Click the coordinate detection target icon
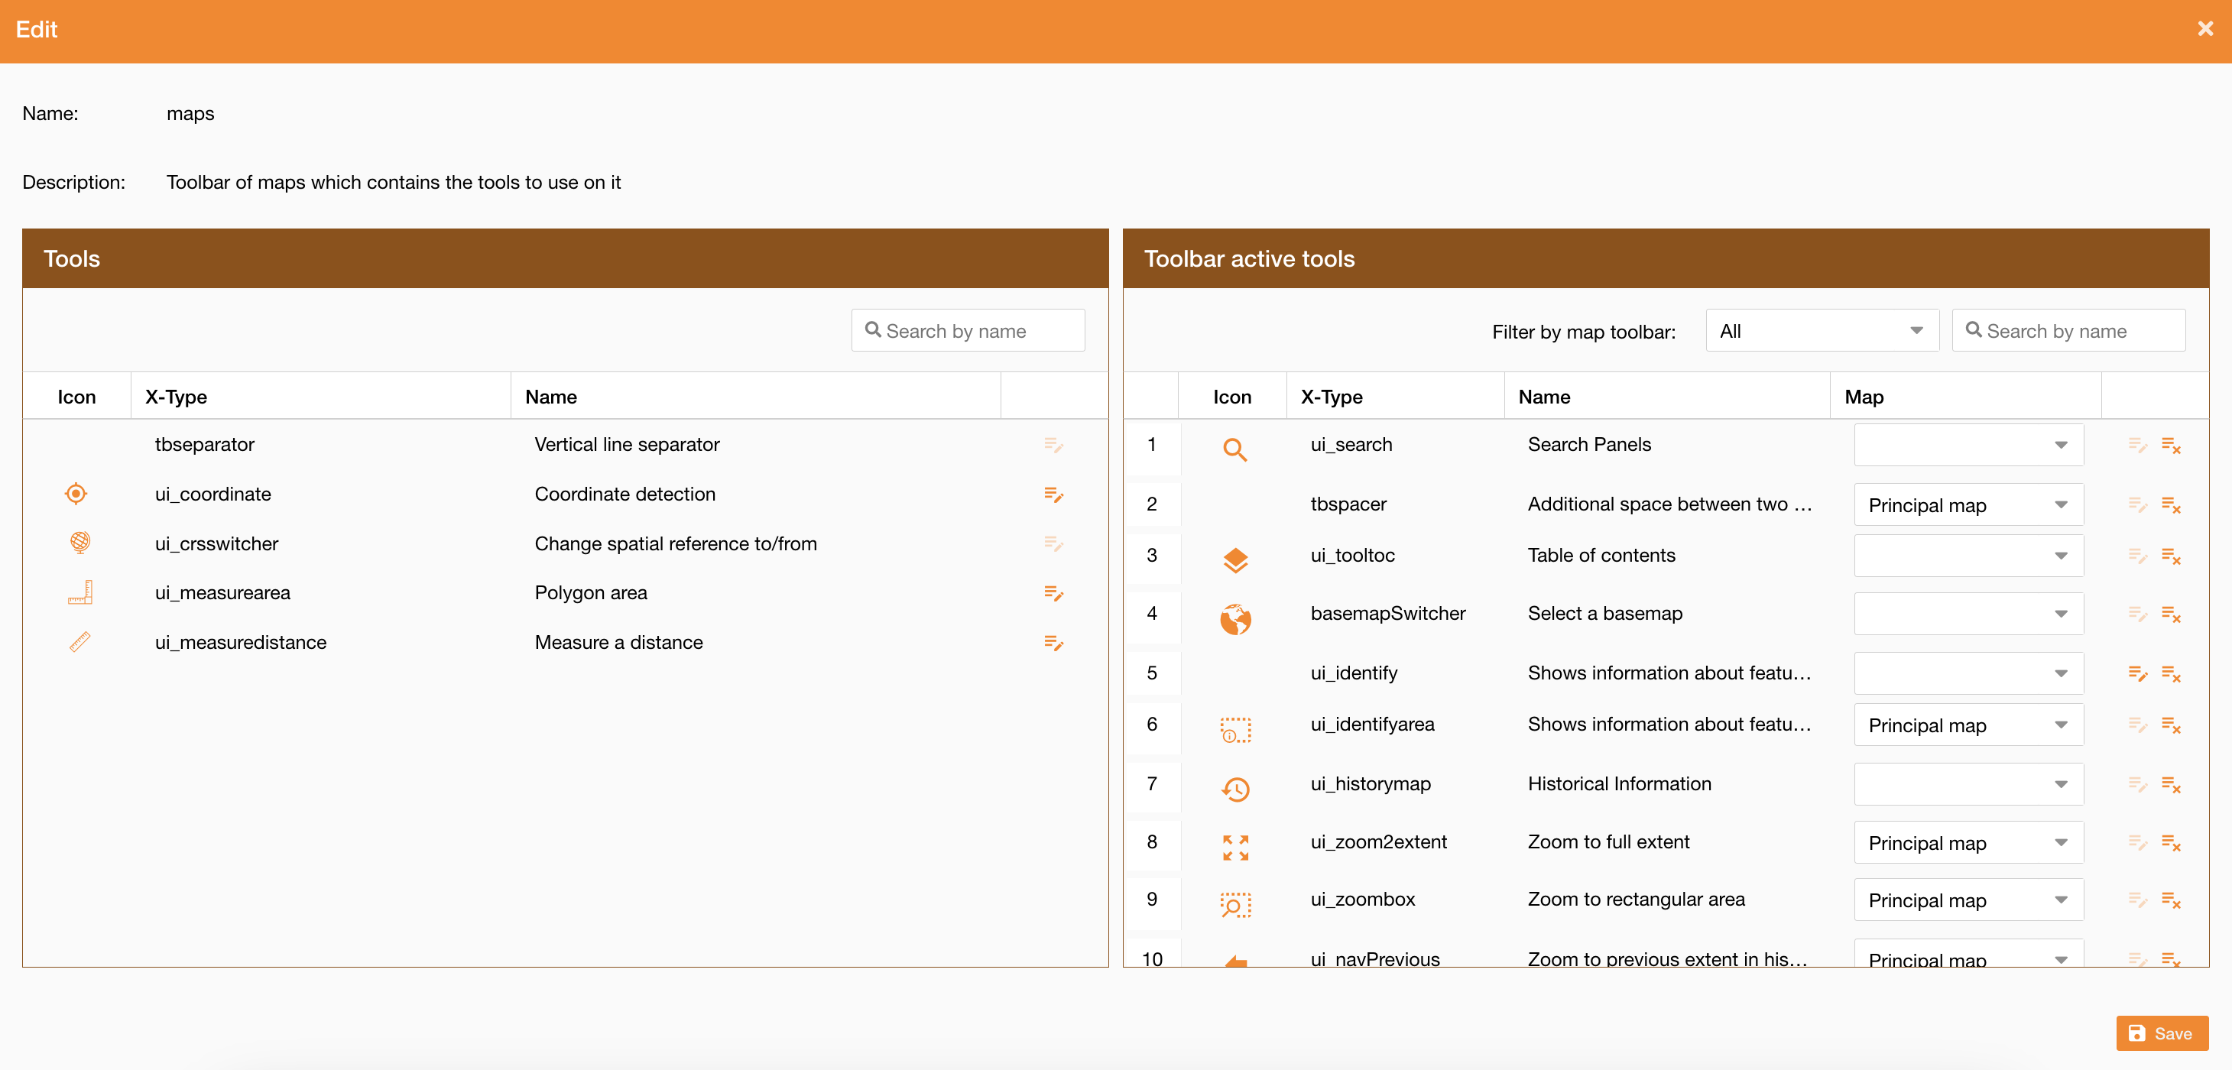The image size is (2232, 1070). pyautogui.click(x=76, y=494)
